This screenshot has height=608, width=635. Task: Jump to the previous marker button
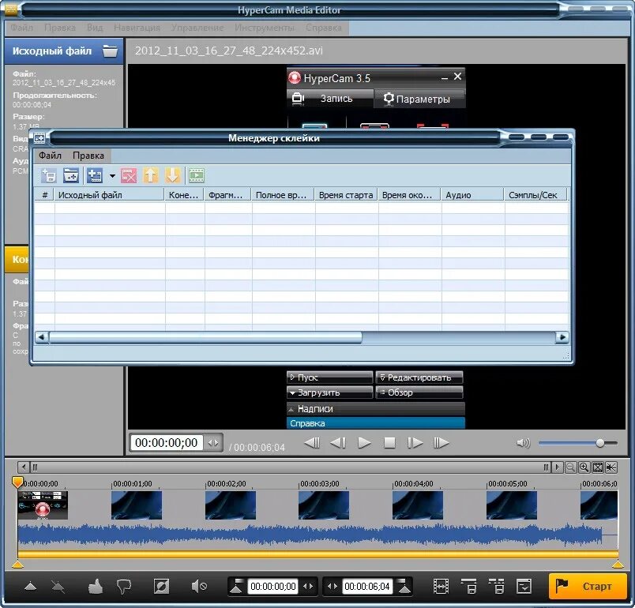coord(312,443)
